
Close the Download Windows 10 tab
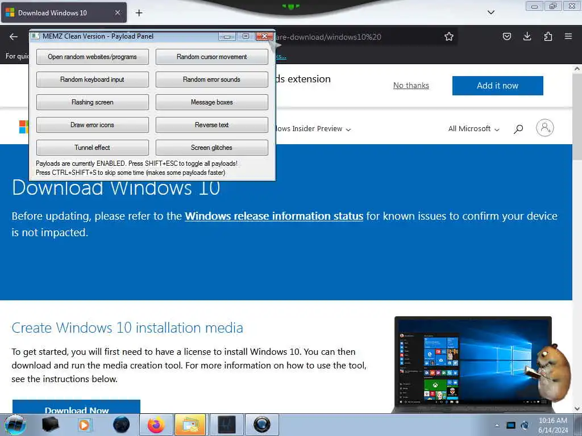coord(117,12)
